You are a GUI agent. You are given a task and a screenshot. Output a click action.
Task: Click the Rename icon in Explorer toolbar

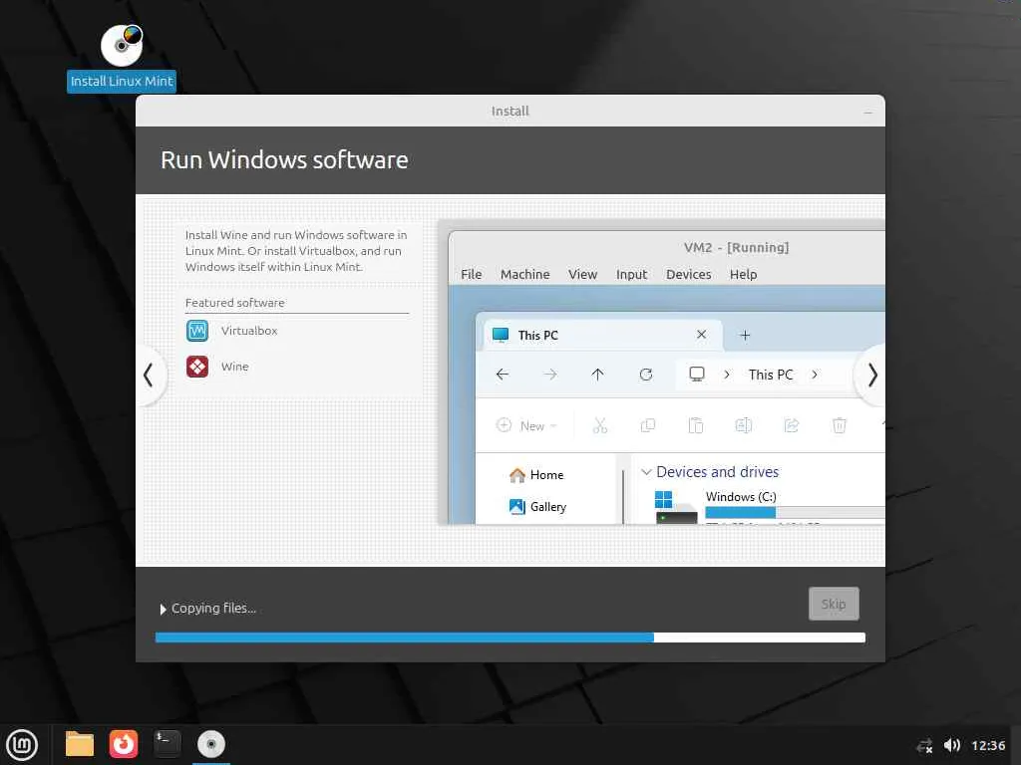click(743, 426)
